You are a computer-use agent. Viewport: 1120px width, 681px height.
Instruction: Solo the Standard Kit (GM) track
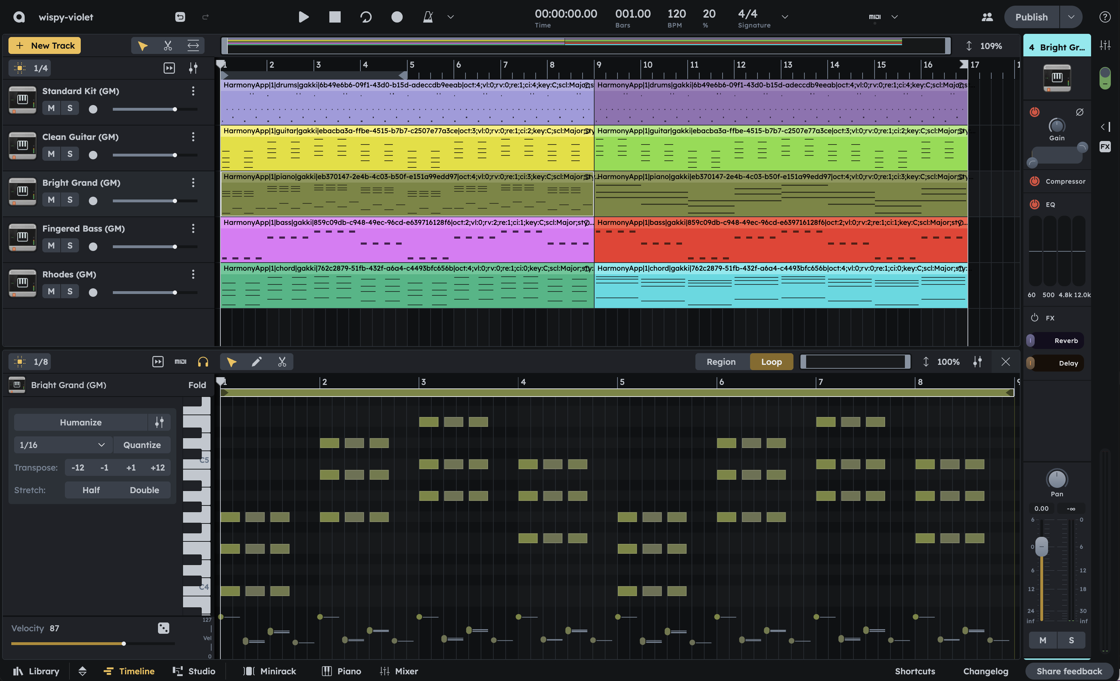pos(70,108)
